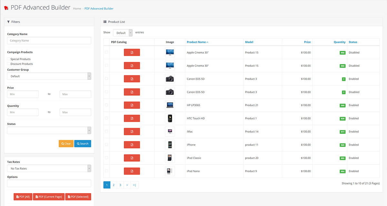387x206 pixels.
Task: Generate PDF catalog for iMac row
Action: (132, 132)
